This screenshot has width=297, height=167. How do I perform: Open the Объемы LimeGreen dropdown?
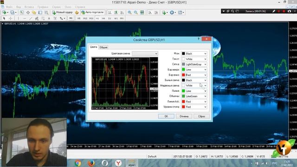coord(194,96)
